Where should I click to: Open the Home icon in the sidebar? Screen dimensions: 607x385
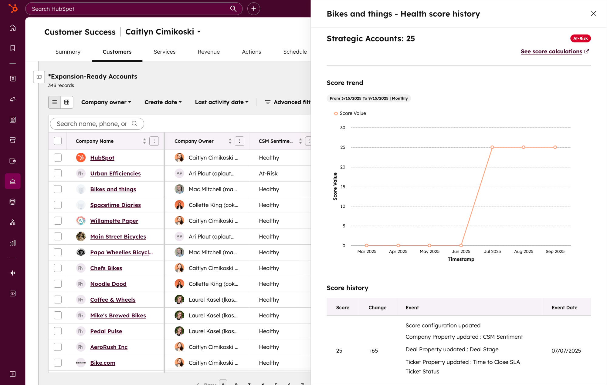point(12,28)
